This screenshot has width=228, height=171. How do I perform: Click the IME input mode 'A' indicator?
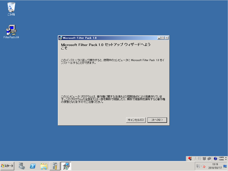point(195,159)
